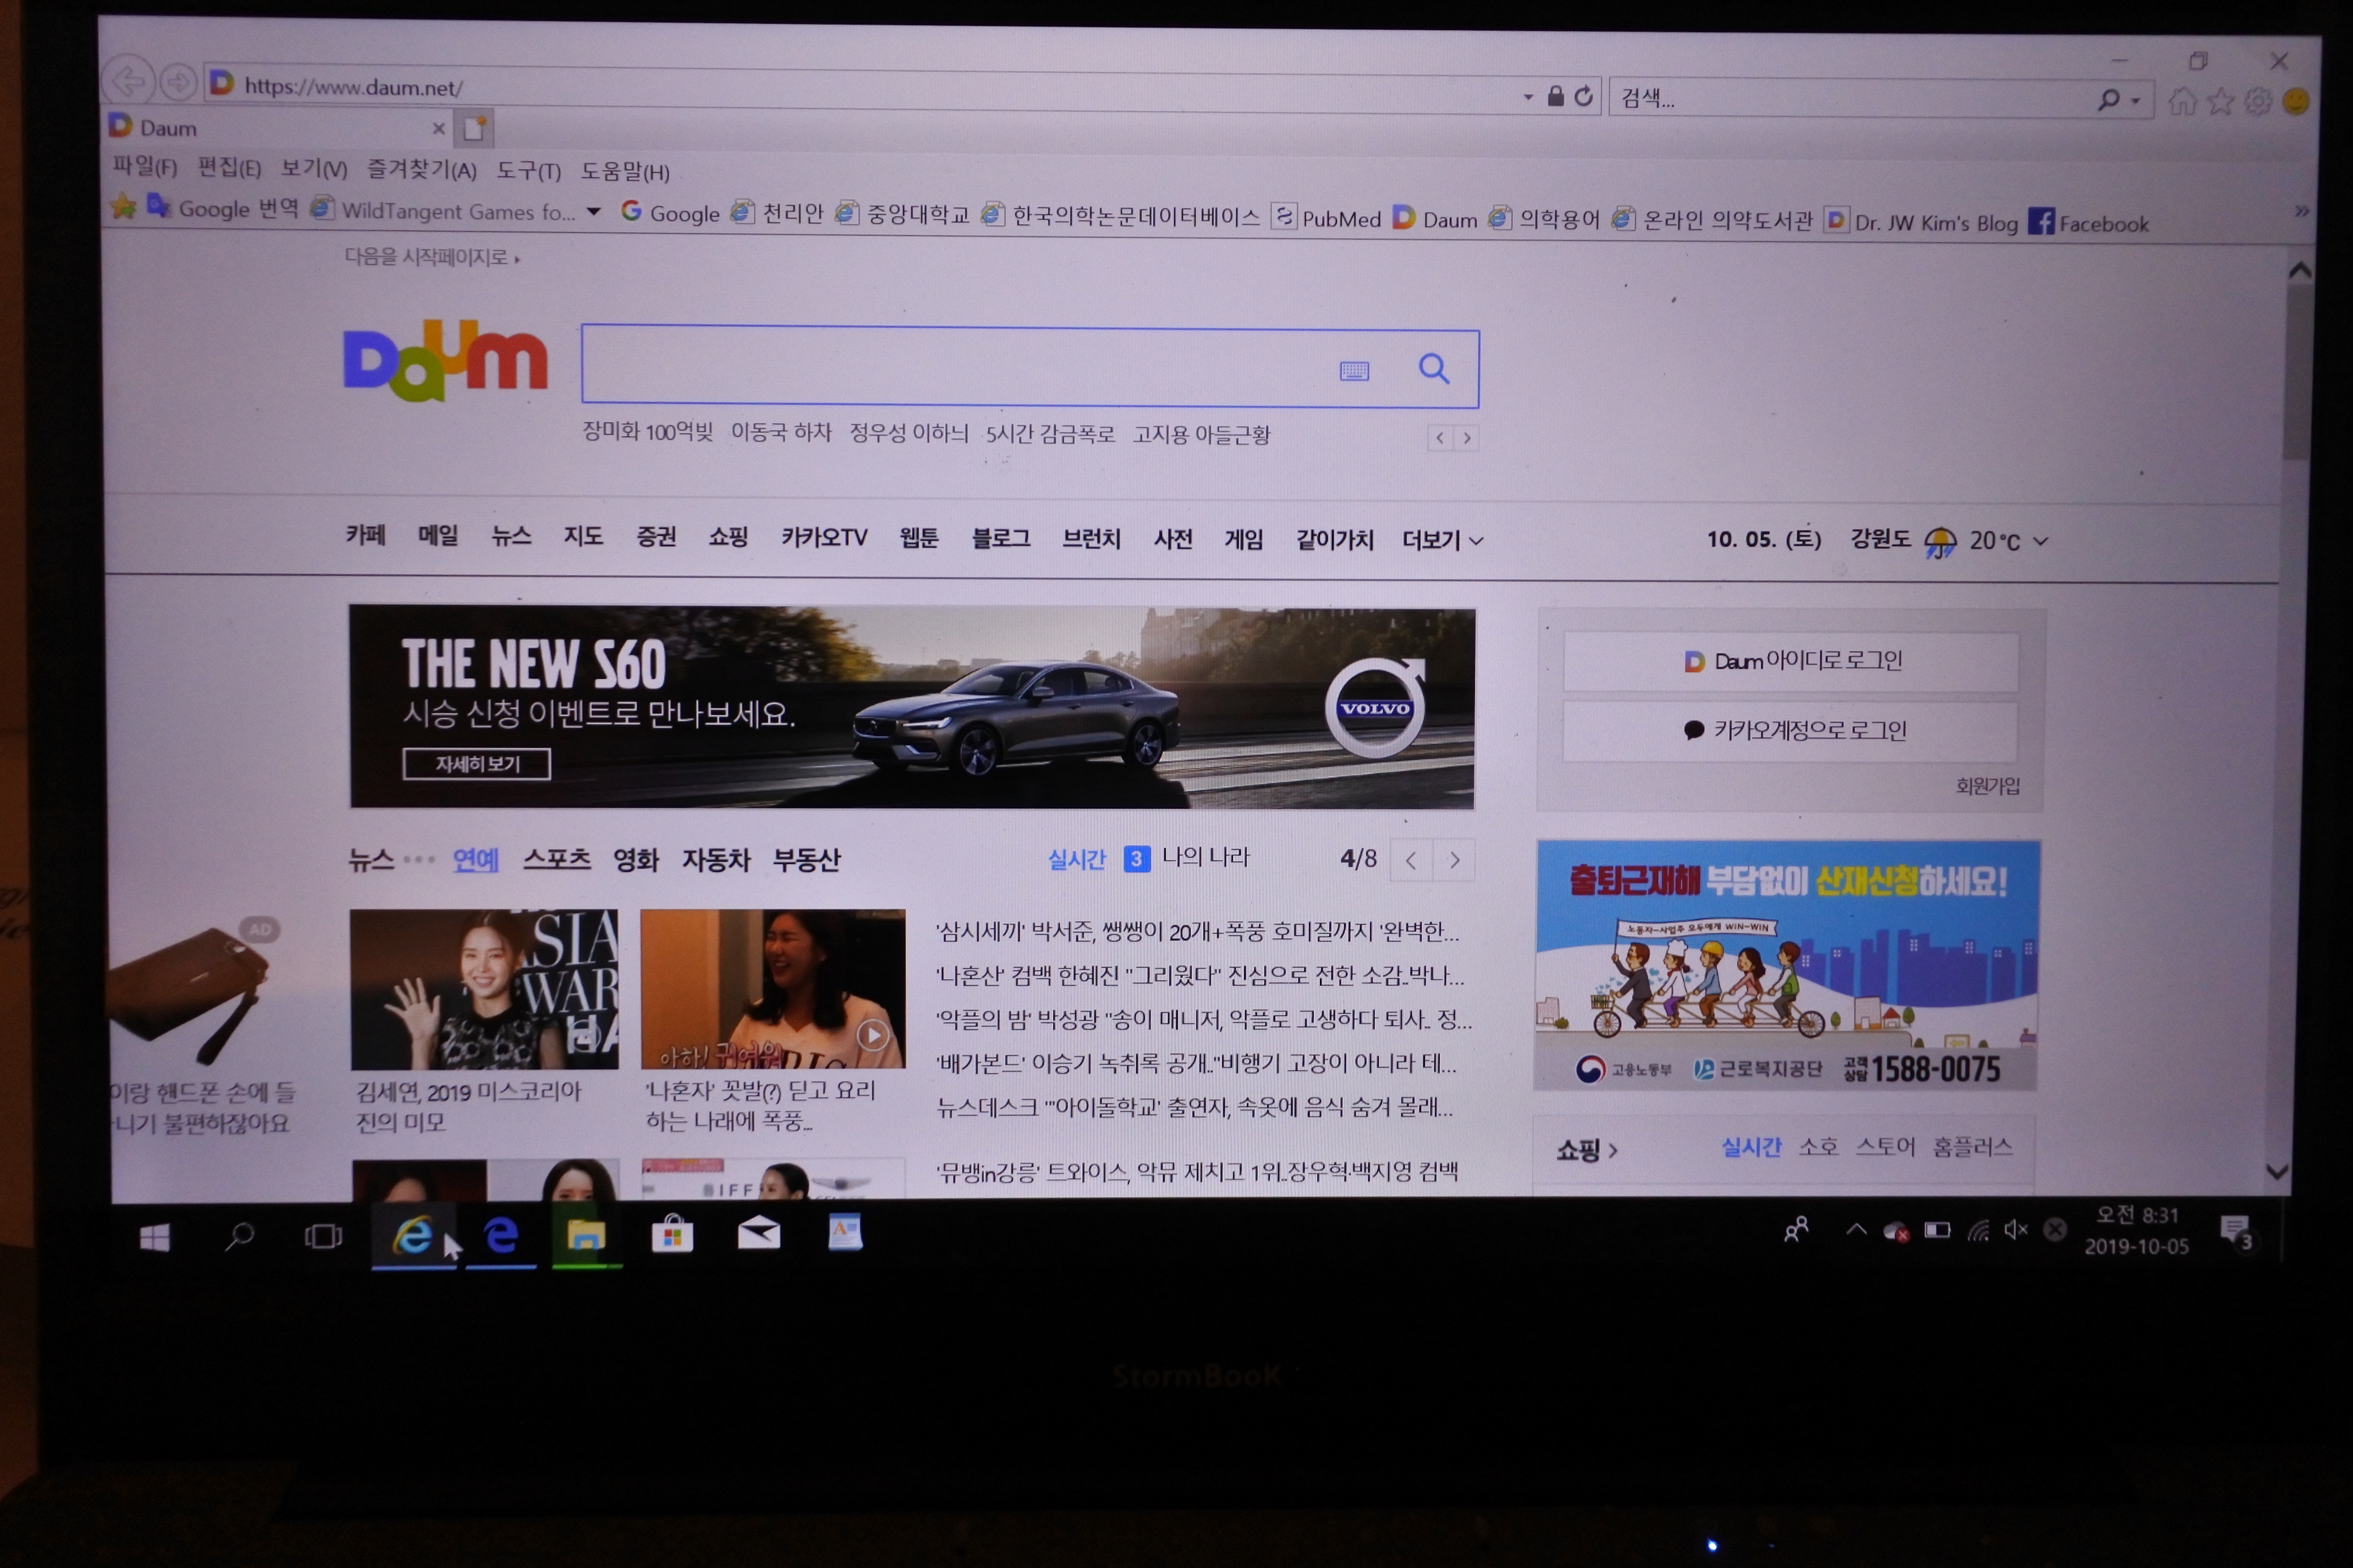Click the 회원가입 link

(1988, 786)
